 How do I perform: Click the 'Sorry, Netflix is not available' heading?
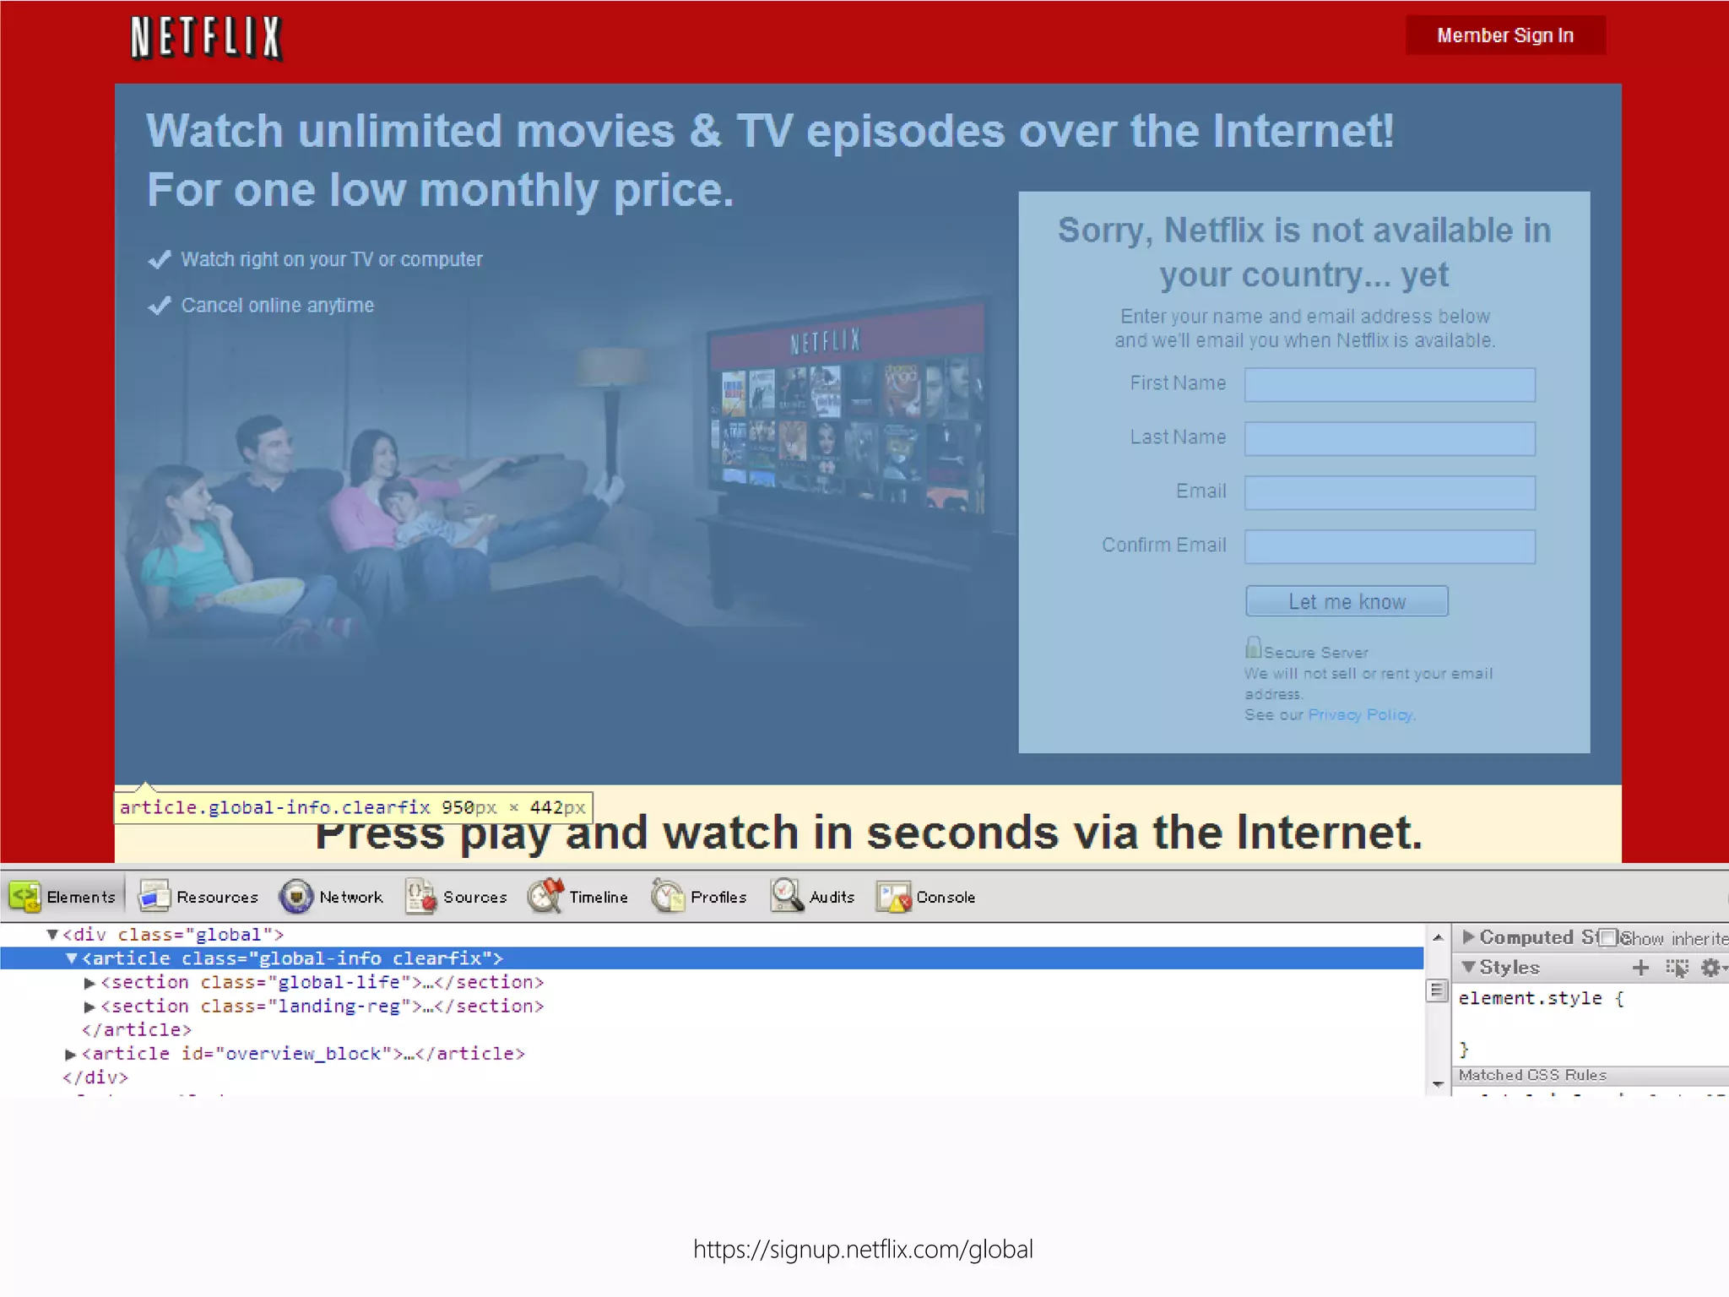(1304, 252)
